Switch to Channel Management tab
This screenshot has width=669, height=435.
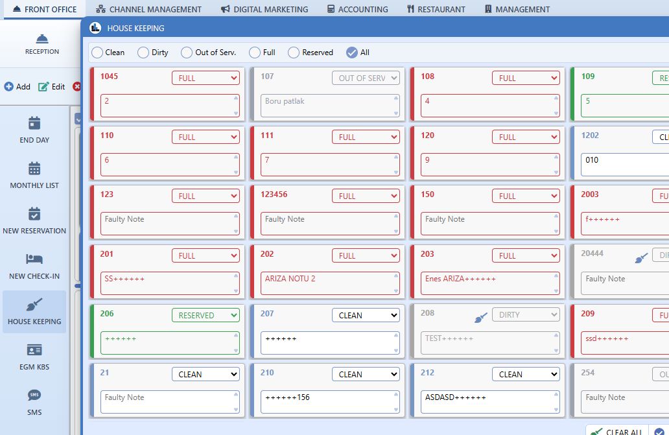tap(148, 9)
